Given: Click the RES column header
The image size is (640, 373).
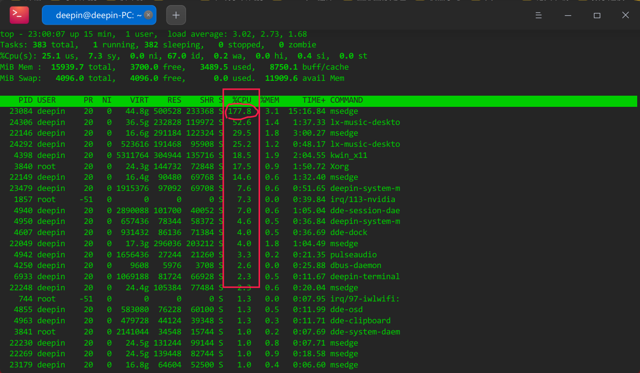Looking at the screenshot, I should point(174,100).
